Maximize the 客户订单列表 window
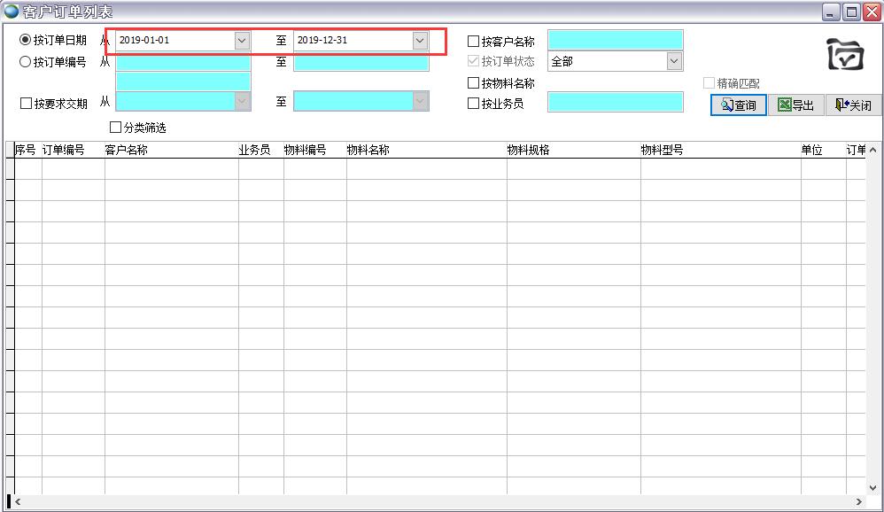 pyautogui.click(x=851, y=12)
